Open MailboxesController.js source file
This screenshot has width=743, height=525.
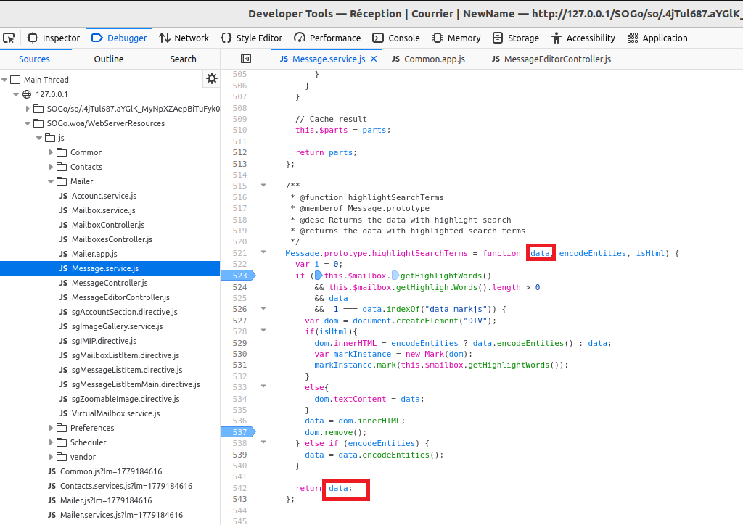[x=112, y=239]
